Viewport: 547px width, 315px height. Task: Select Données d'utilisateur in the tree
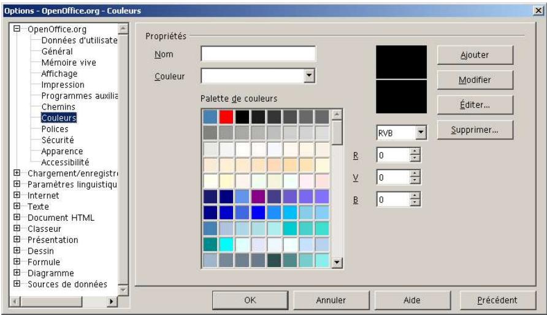79,40
